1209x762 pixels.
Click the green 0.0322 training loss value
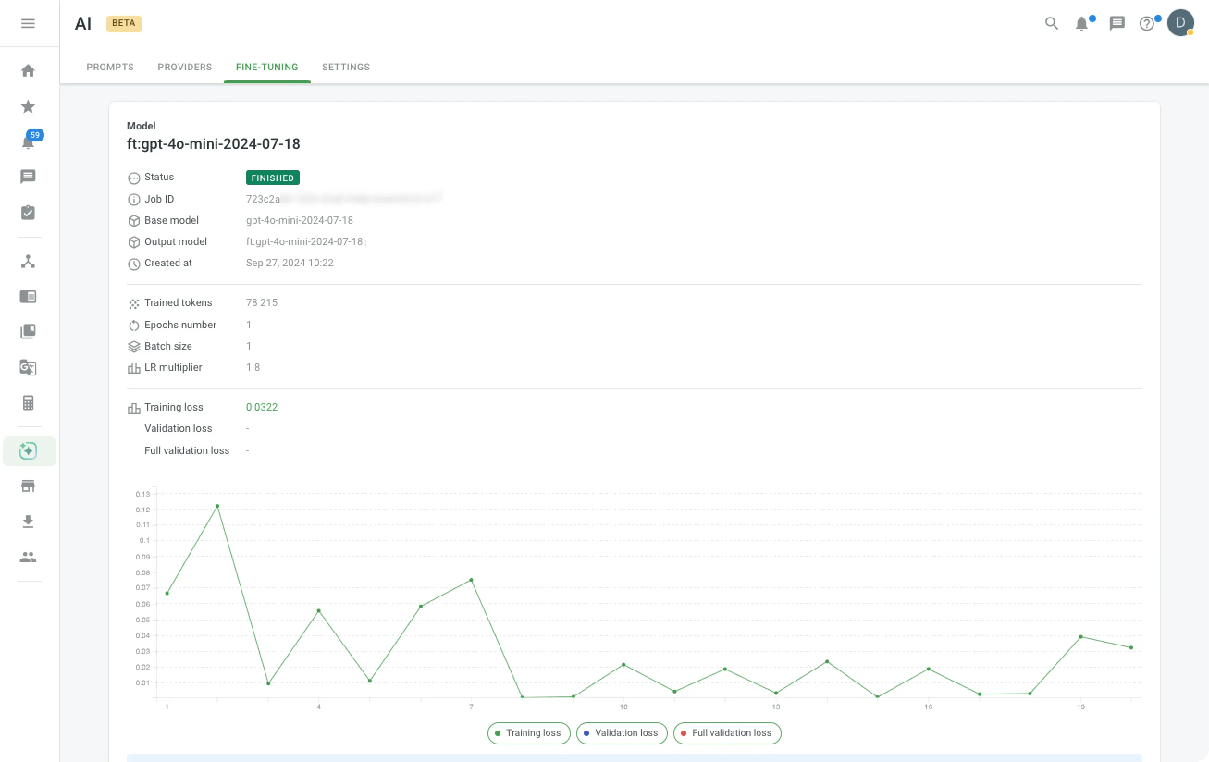262,406
